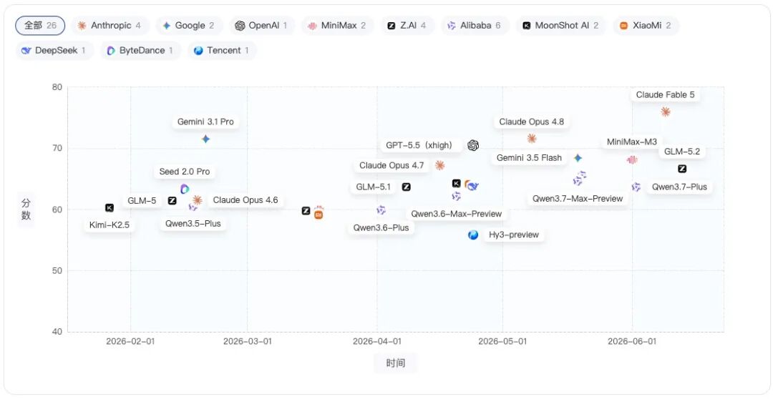
Task: Filter chart by Anthropic 4
Action: [x=110, y=26]
